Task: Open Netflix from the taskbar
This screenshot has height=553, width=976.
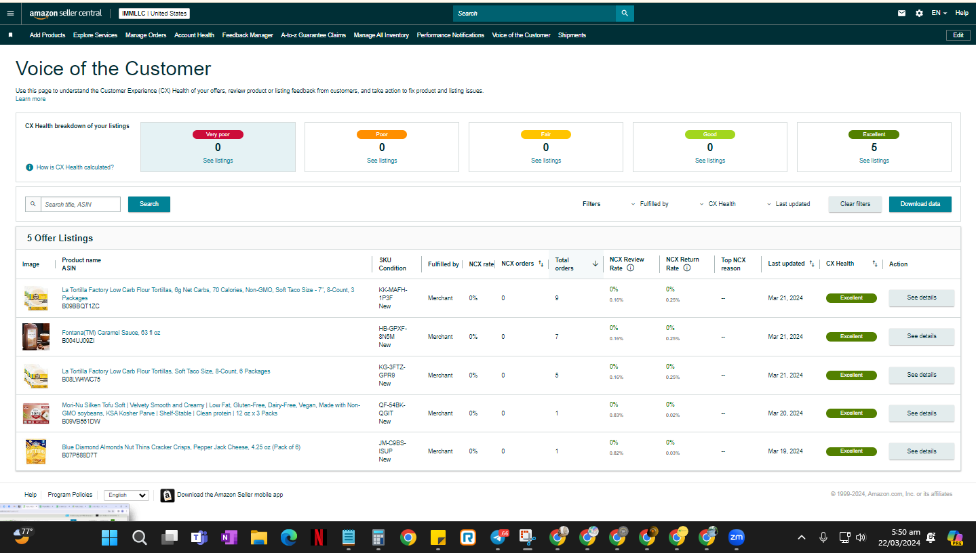Action: pyautogui.click(x=318, y=538)
